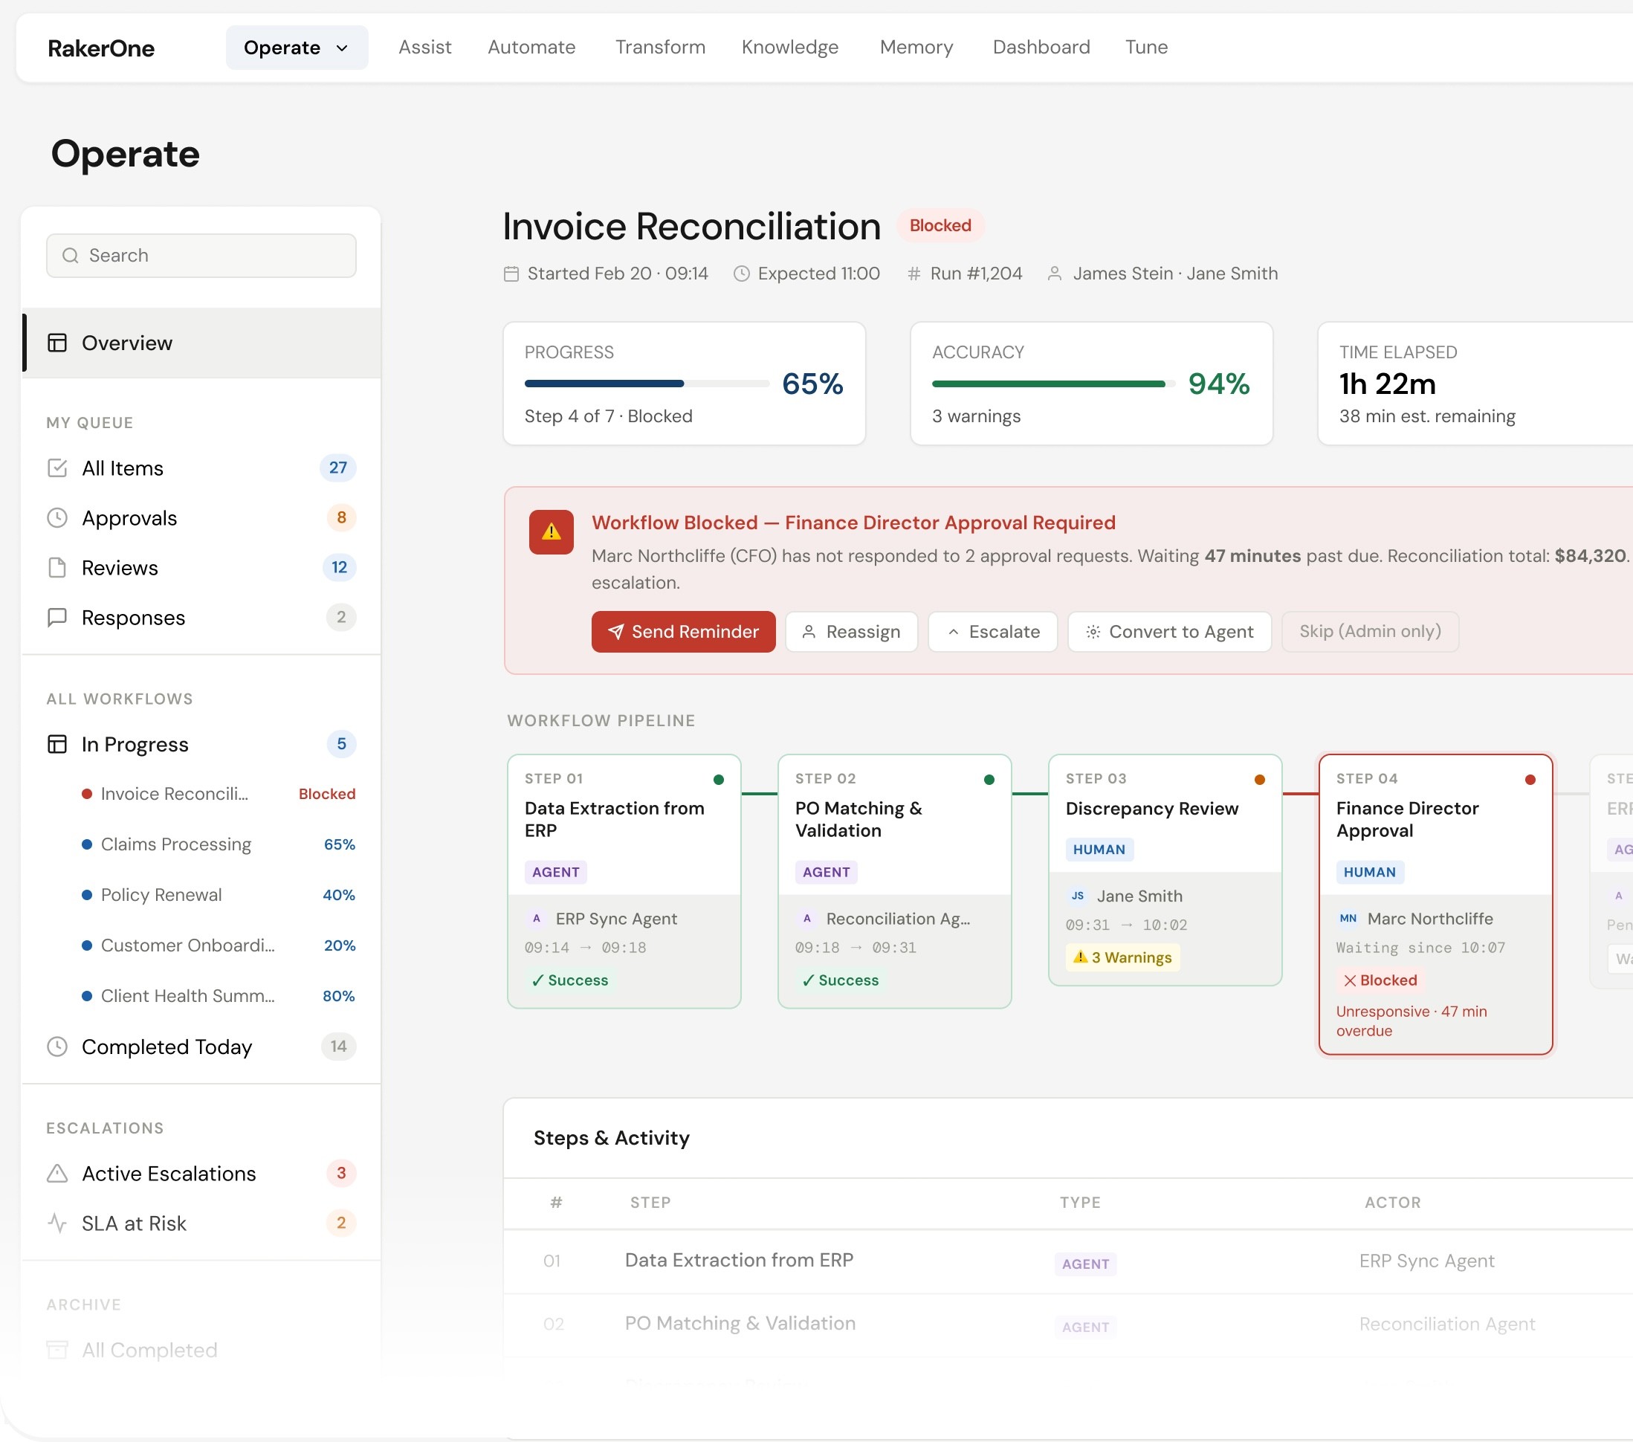Expand the Escalate options button

(x=992, y=632)
